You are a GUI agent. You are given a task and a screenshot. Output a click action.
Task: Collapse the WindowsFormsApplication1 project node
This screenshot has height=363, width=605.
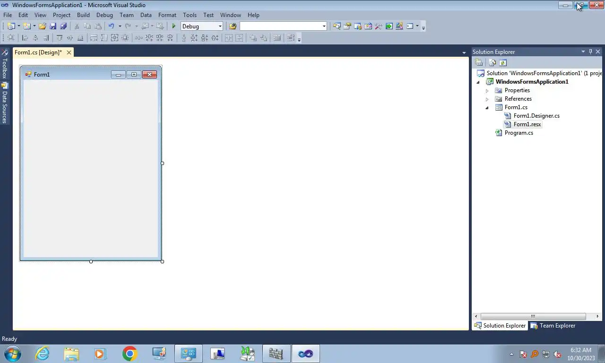tap(478, 82)
